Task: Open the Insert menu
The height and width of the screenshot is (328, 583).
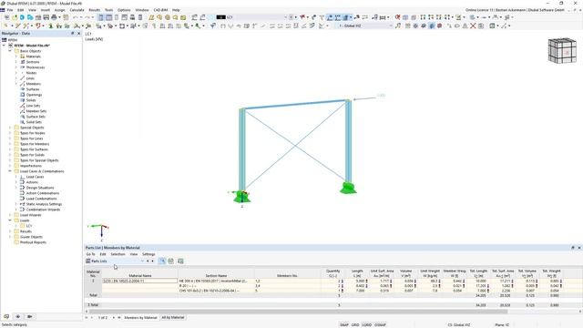Action: tap(46, 10)
